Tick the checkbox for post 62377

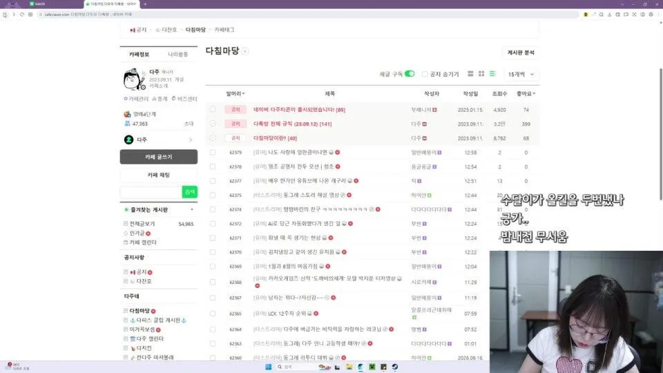pos(213,181)
